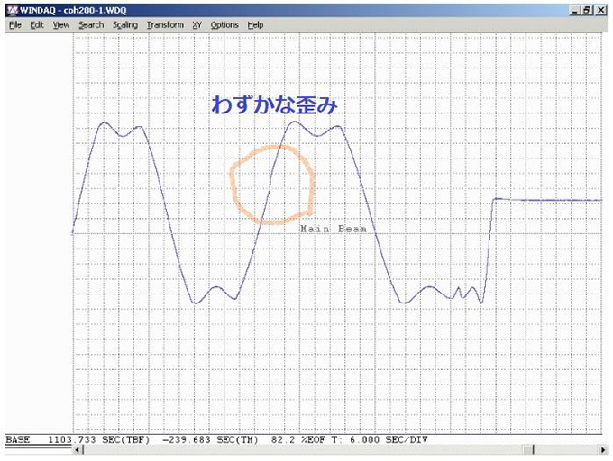Open the Transform menu
Image resolution: width=613 pixels, height=461 pixels.
pyautogui.click(x=165, y=25)
